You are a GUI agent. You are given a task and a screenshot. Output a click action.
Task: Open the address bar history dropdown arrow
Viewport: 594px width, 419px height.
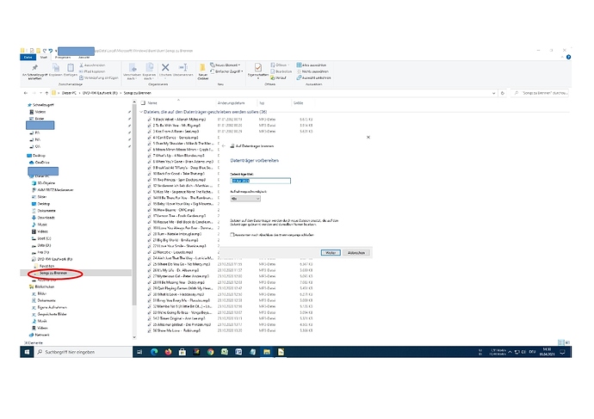point(493,93)
